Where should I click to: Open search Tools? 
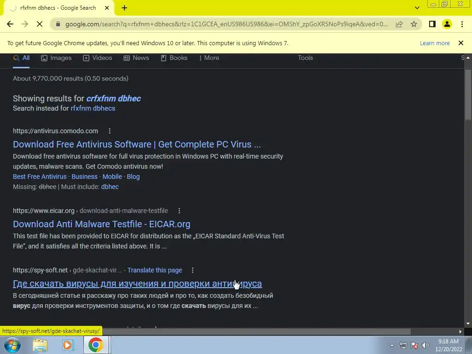pos(305,58)
